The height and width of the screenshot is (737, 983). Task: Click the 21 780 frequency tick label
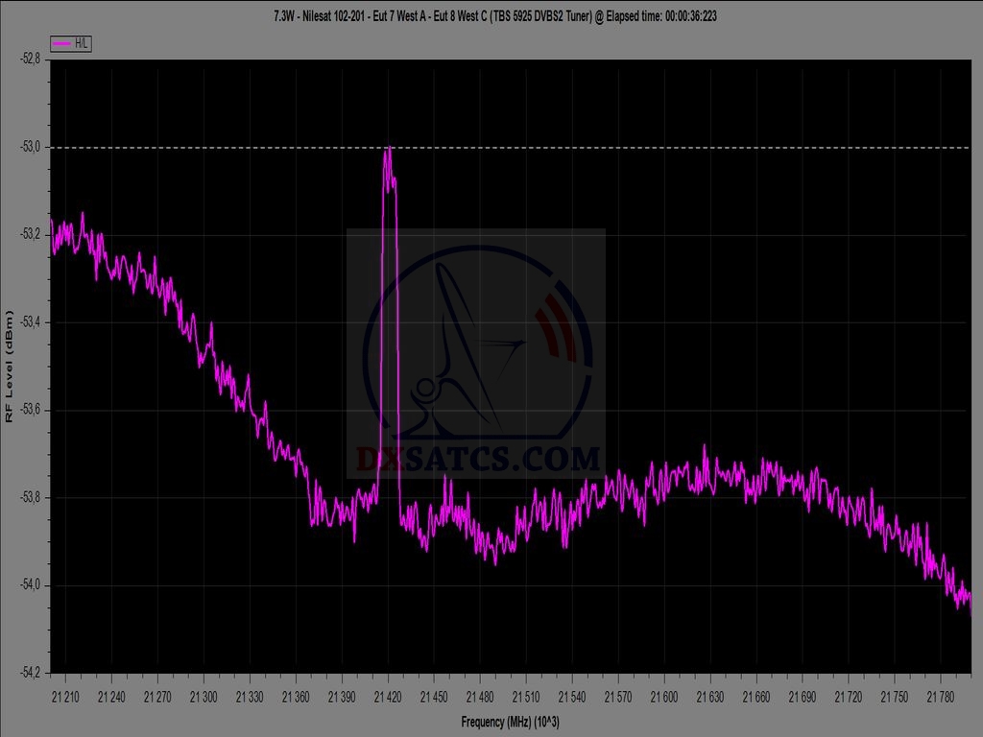(941, 696)
